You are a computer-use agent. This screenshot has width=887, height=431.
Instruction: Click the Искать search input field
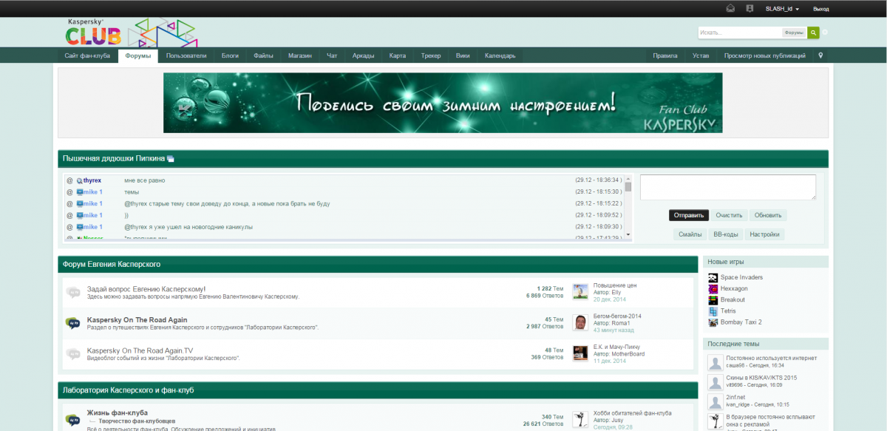tap(740, 33)
